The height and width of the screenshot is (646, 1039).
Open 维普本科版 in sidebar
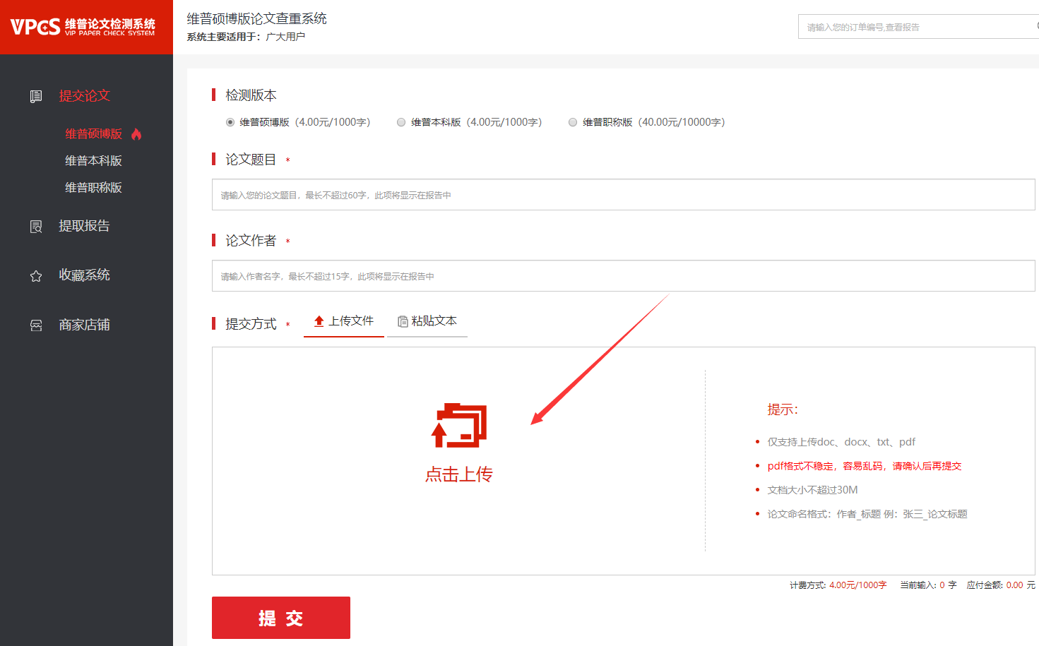[94, 160]
